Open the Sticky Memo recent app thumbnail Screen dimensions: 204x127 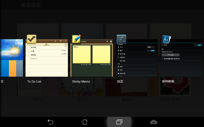click(91, 58)
